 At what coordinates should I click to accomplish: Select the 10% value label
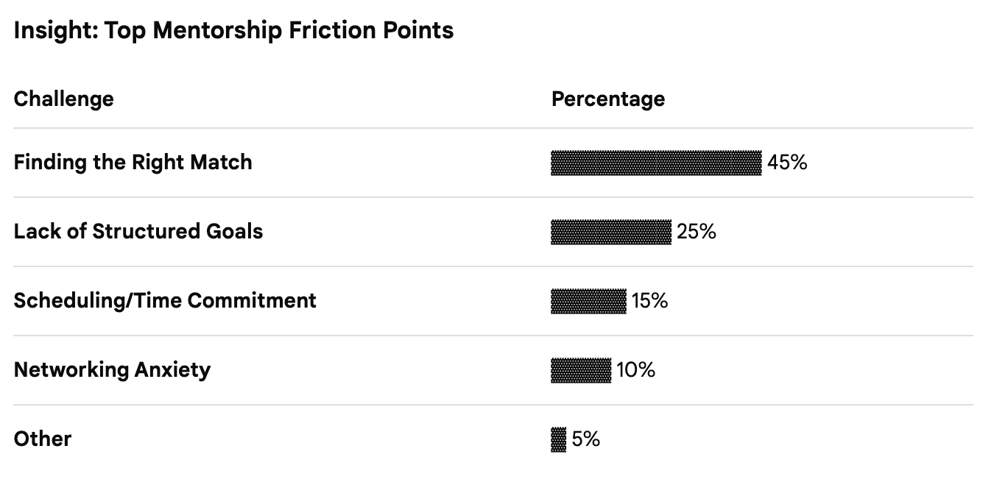tap(636, 370)
